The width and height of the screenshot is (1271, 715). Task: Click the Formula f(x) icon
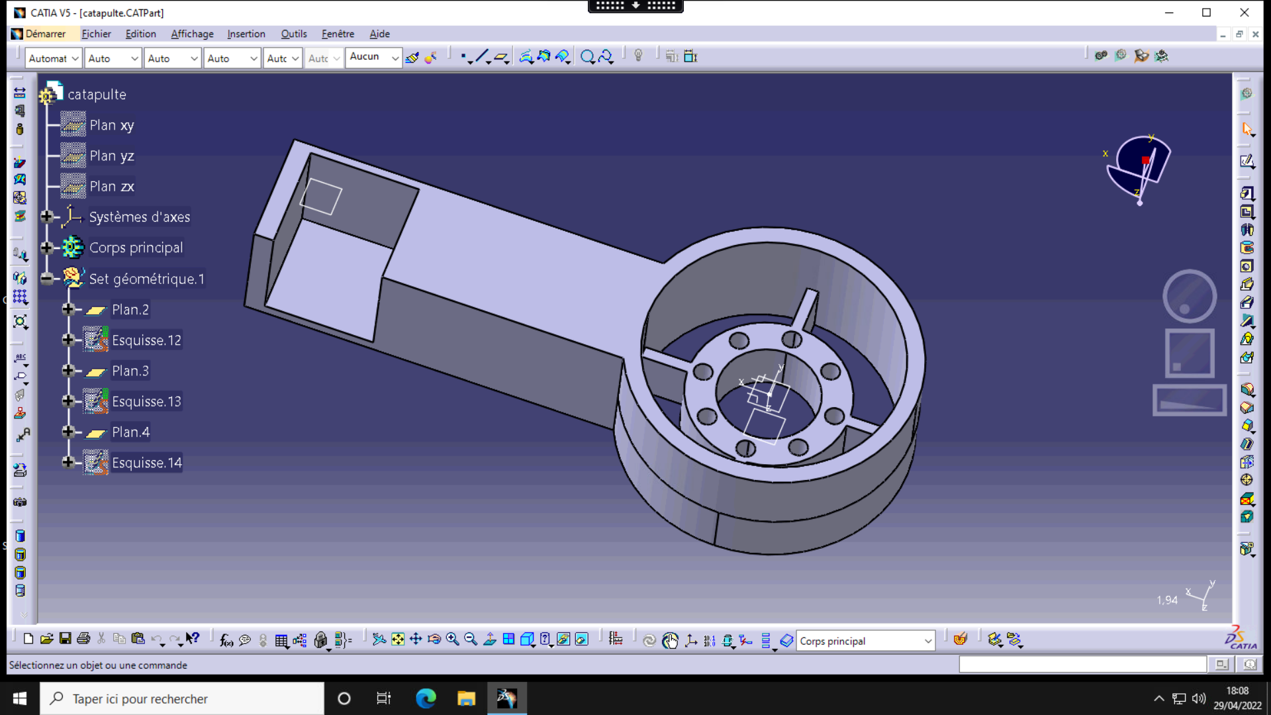pos(226,640)
